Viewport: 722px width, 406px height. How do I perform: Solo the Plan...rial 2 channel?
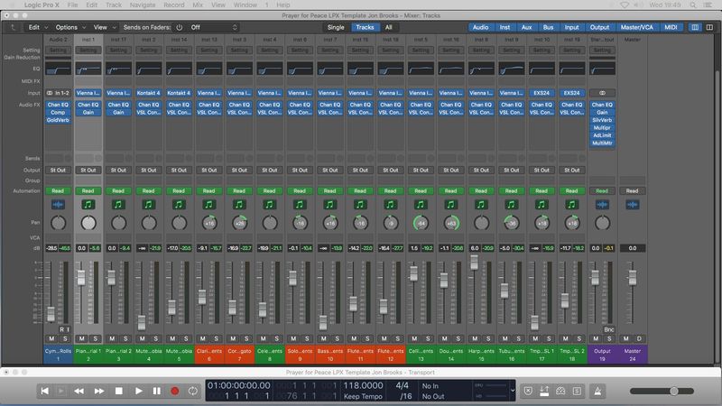point(125,339)
